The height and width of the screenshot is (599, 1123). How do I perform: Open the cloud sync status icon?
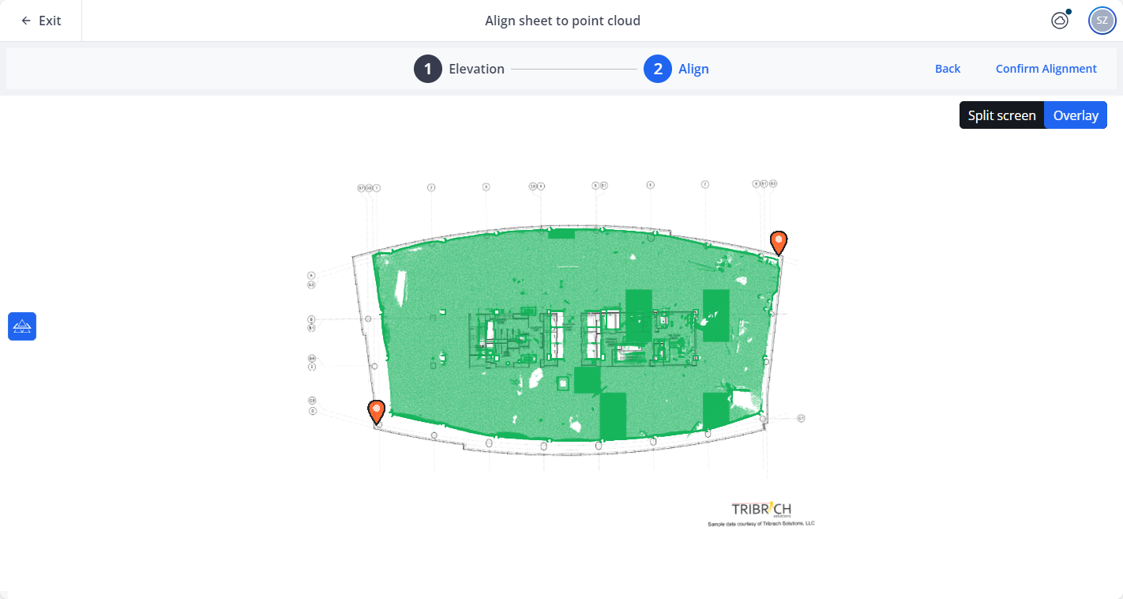(1060, 21)
